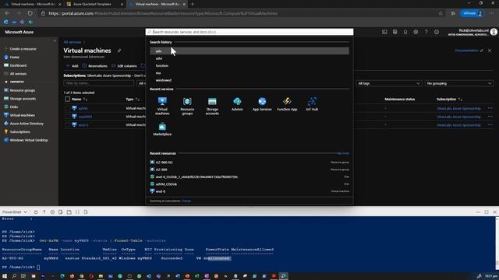Click the All services breadcrumb link
The width and height of the screenshot is (499, 280).
pyautogui.click(x=73, y=42)
